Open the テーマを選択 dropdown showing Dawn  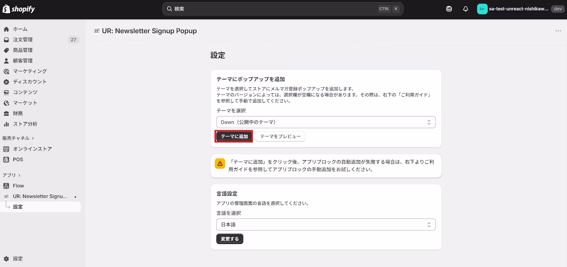pyautogui.click(x=326, y=122)
